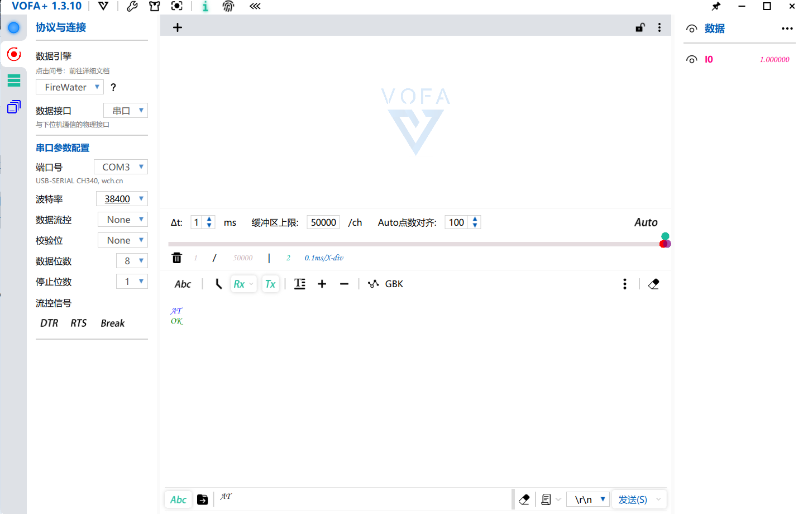
Task: Clear send box with eraser icon
Action: point(524,499)
